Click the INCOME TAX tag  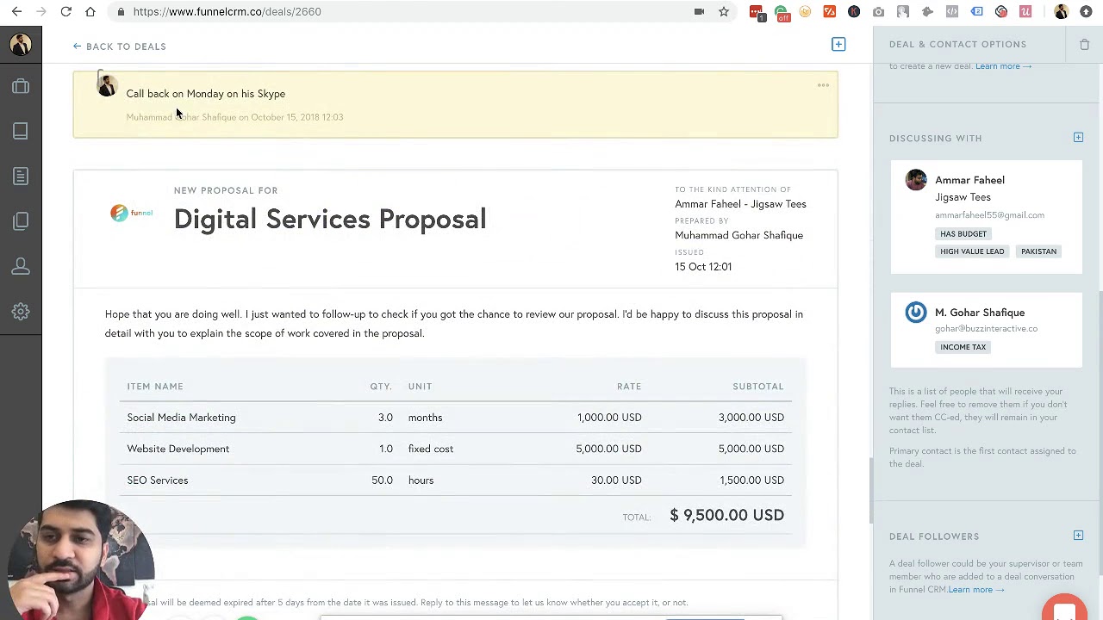(963, 347)
